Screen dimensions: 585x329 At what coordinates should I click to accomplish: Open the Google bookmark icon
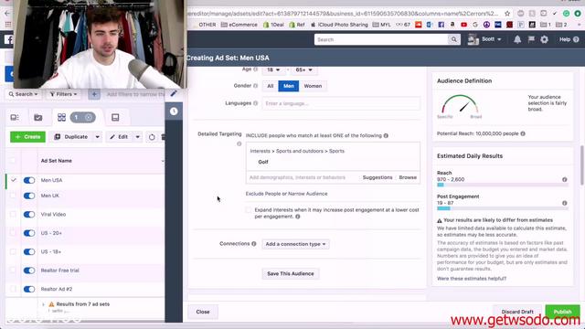(475, 25)
